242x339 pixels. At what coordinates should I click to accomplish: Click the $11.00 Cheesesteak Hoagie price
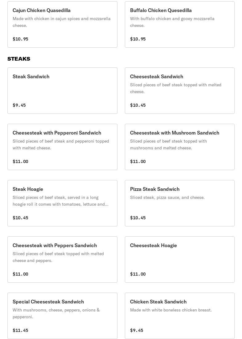138,274
